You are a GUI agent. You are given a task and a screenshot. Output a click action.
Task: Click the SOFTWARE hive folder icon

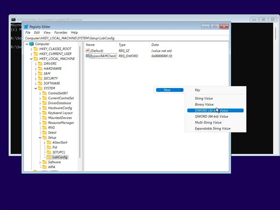click(40, 83)
